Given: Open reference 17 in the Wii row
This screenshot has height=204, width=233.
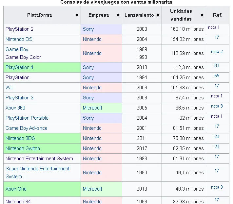Looking at the screenshot, I should click(217, 86).
